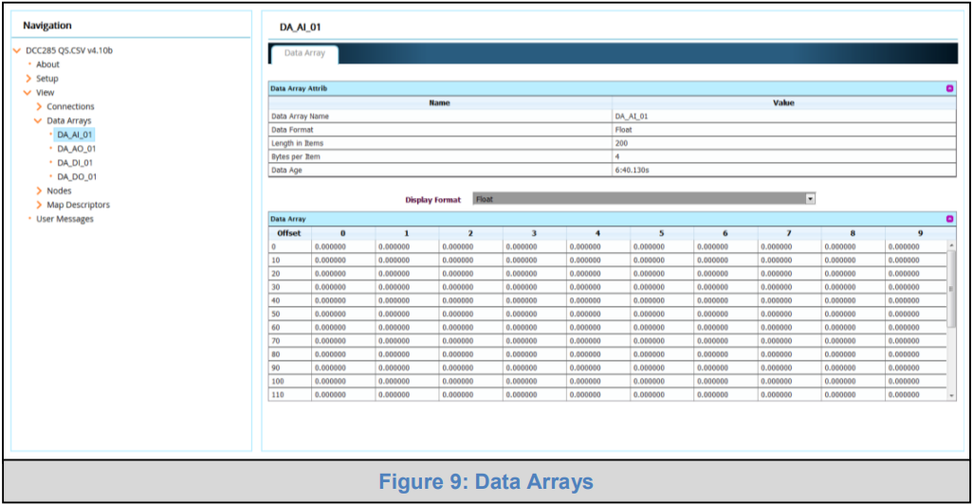The height and width of the screenshot is (504, 973).
Task: Click the value at offset 20, column 3
Action: 522,274
